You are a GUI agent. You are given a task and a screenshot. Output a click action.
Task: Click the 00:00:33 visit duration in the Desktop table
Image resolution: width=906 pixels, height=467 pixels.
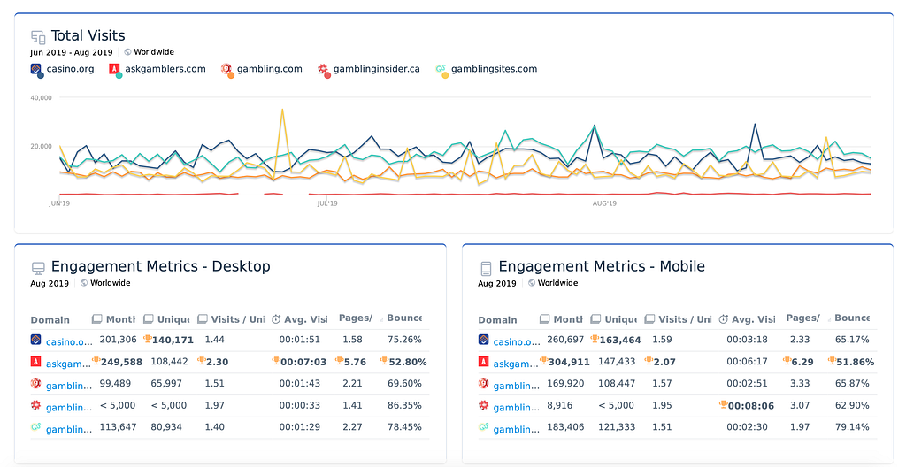[x=299, y=405]
